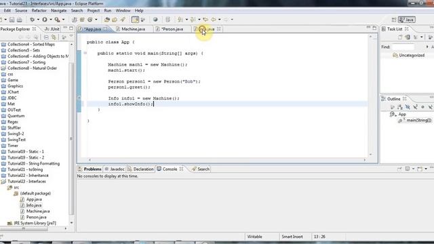This screenshot has height=244, width=434.
Task: Click the New Java Class icon
Action: click(90, 20)
